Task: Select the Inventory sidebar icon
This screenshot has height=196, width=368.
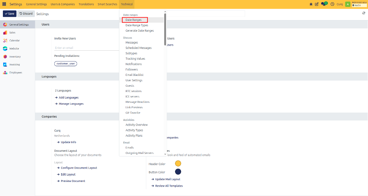Action: point(5,56)
